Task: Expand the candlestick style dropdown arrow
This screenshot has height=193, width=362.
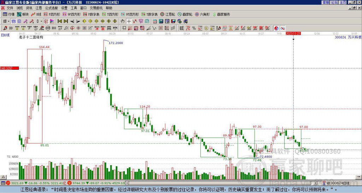Action: coord(41,21)
